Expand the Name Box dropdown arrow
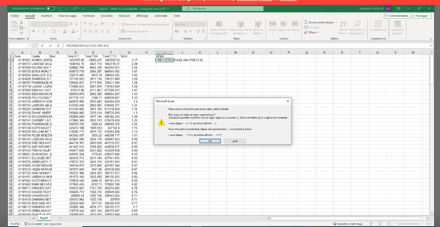Image resolution: width=440 pixels, height=227 pixels. tap(29, 46)
